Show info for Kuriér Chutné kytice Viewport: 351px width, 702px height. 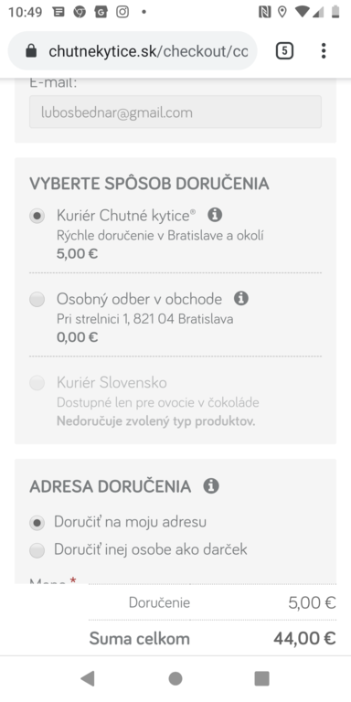click(215, 215)
